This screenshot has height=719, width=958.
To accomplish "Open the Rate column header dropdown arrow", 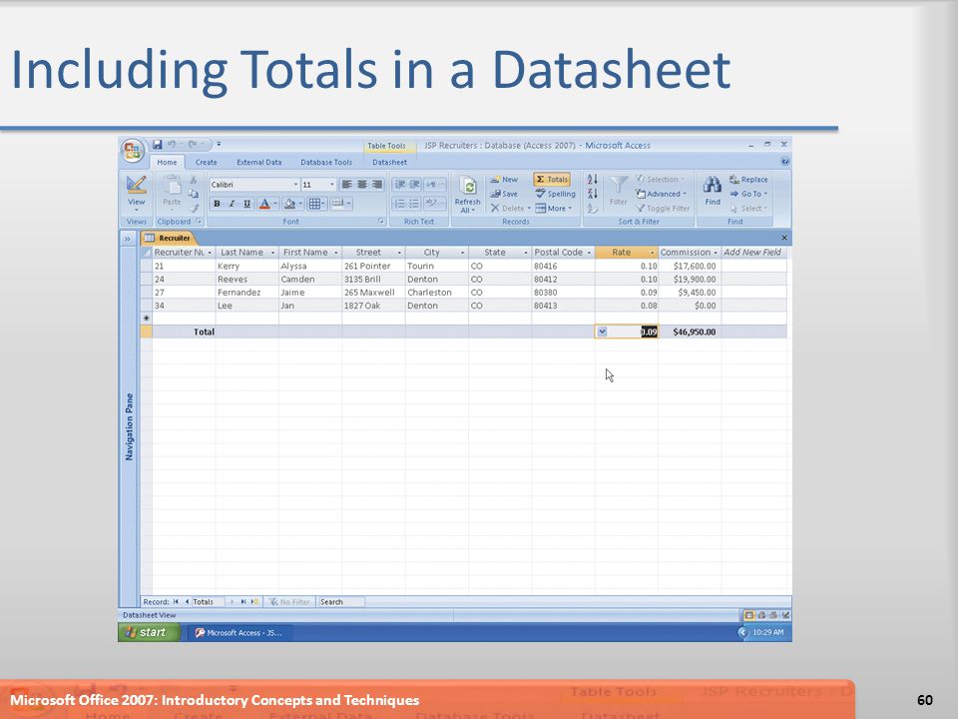I will pos(652,253).
